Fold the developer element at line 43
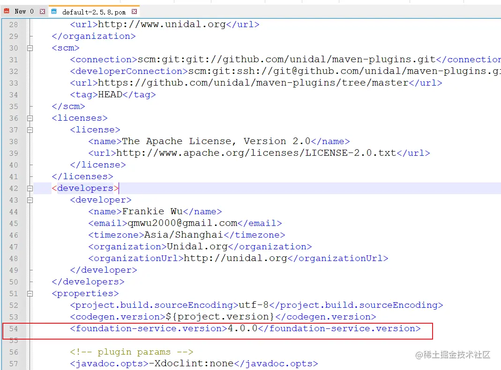This screenshot has width=501, height=370. 30,200
